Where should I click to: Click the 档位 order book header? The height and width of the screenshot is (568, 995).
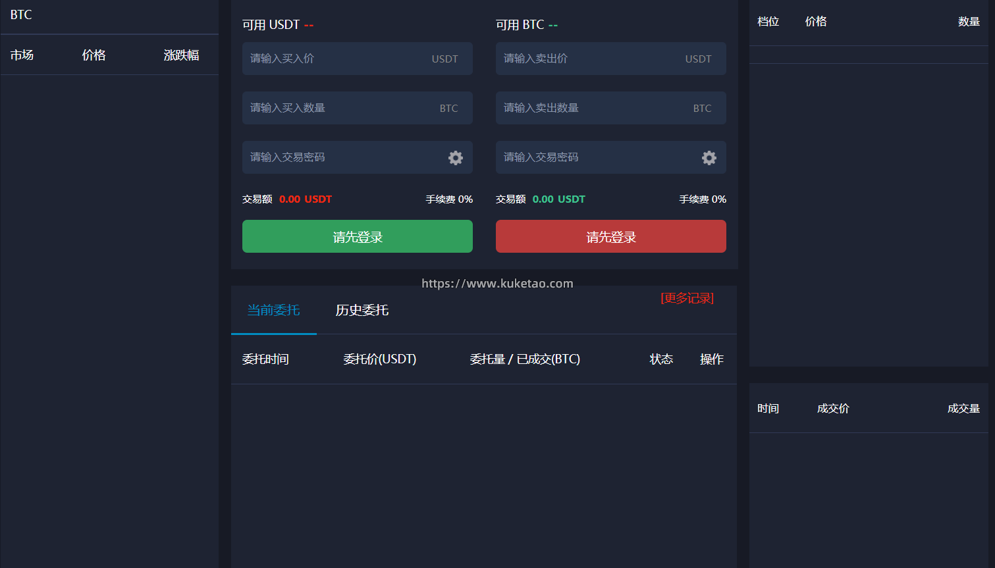(768, 22)
